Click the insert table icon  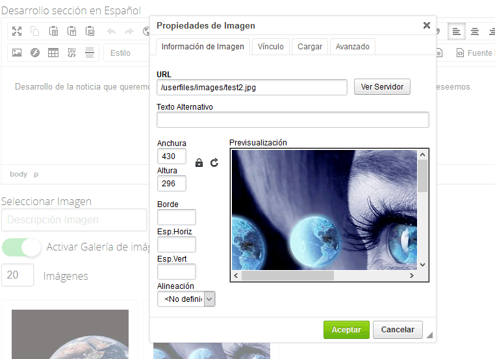tap(53, 53)
